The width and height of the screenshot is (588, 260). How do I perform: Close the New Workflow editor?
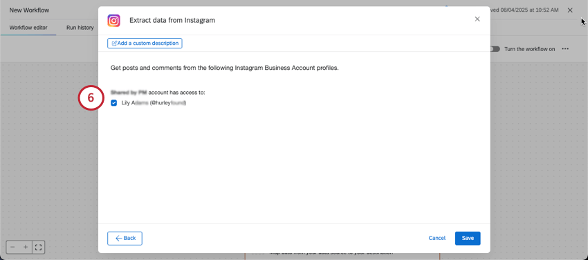coord(570,10)
